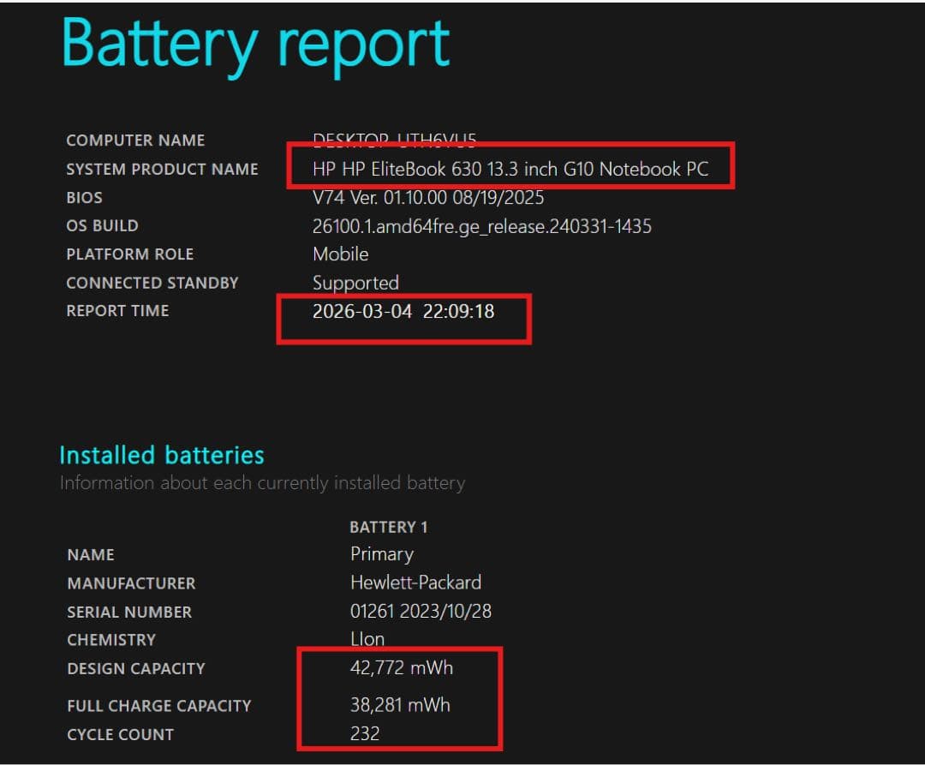Select the 'Battery report' page heading
925x765 pixels.
255,46
